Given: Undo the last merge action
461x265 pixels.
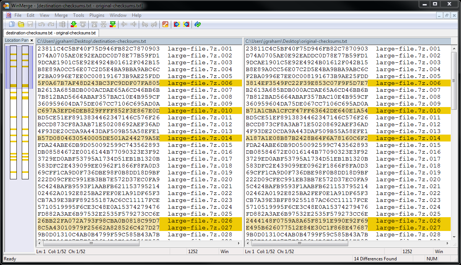Looking at the screenshot, I should click(42, 24).
